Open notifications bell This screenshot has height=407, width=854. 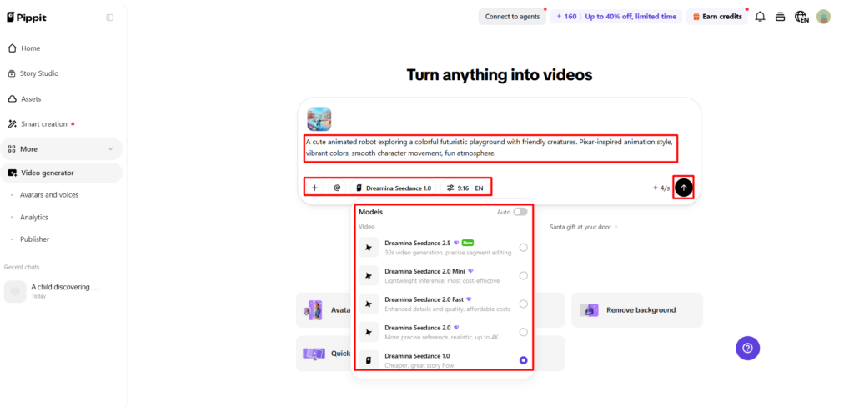760,17
